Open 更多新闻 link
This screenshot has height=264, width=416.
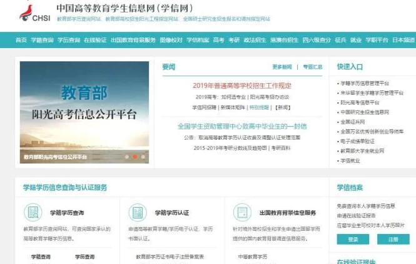click(282, 67)
